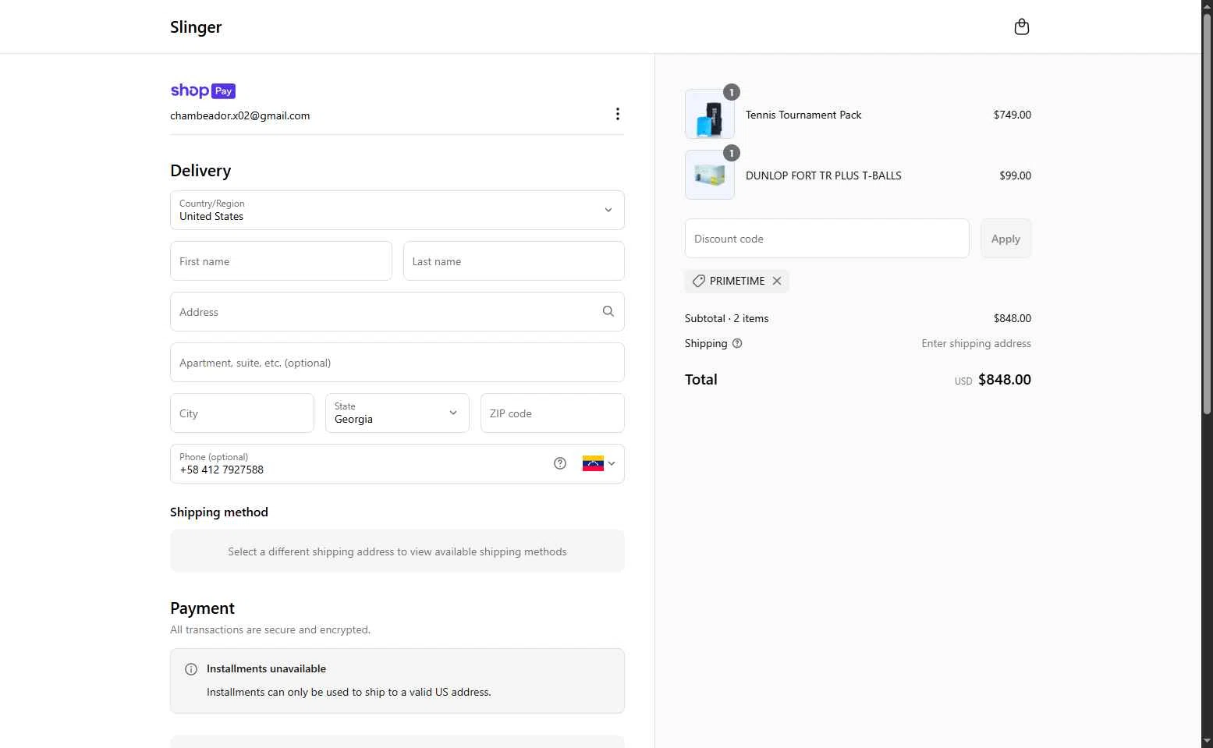The image size is (1213, 748).
Task: Click the Tennis Tournament Pack product name
Action: click(803, 115)
